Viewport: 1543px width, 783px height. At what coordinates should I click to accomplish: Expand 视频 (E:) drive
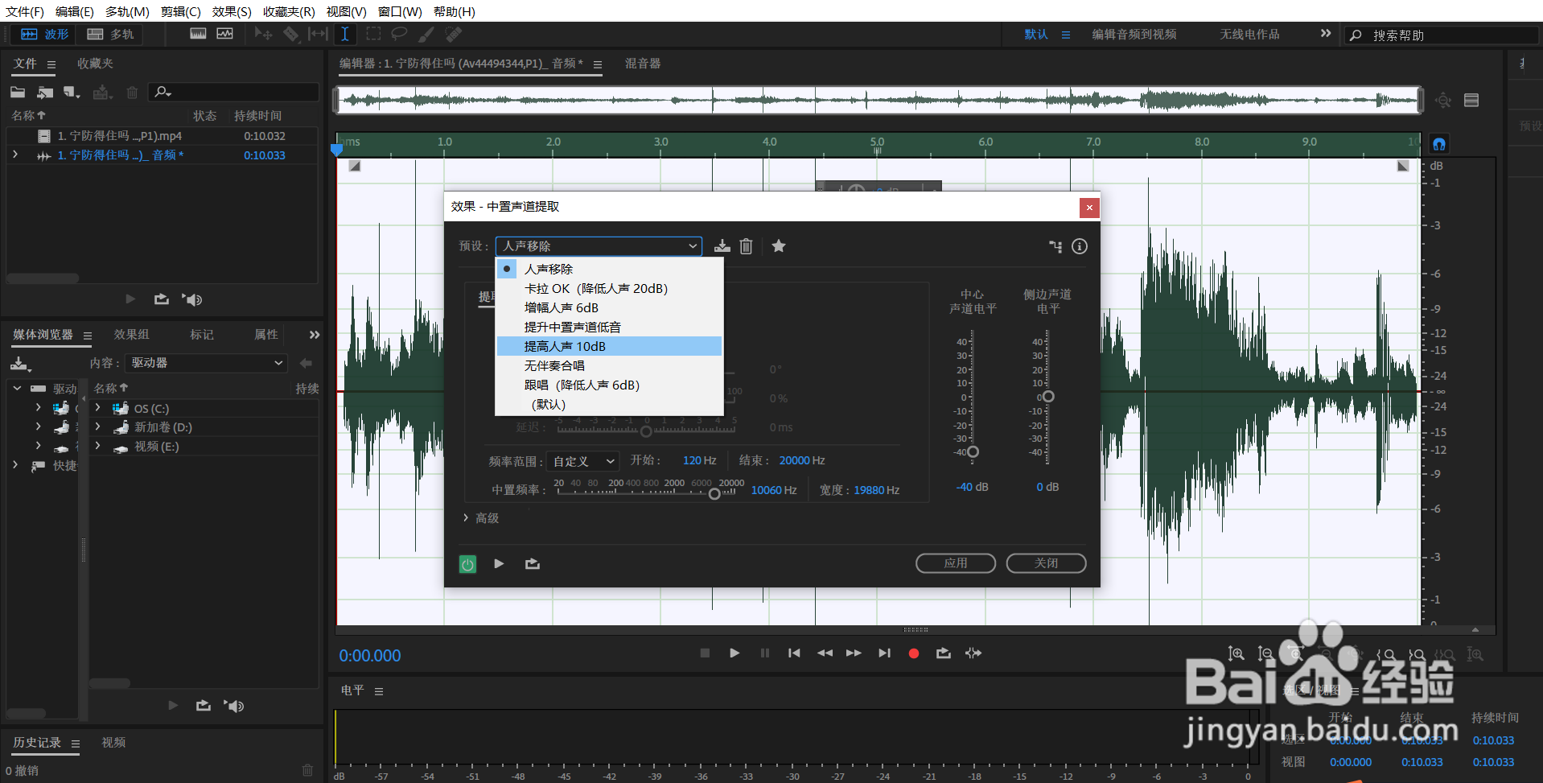pyautogui.click(x=98, y=446)
